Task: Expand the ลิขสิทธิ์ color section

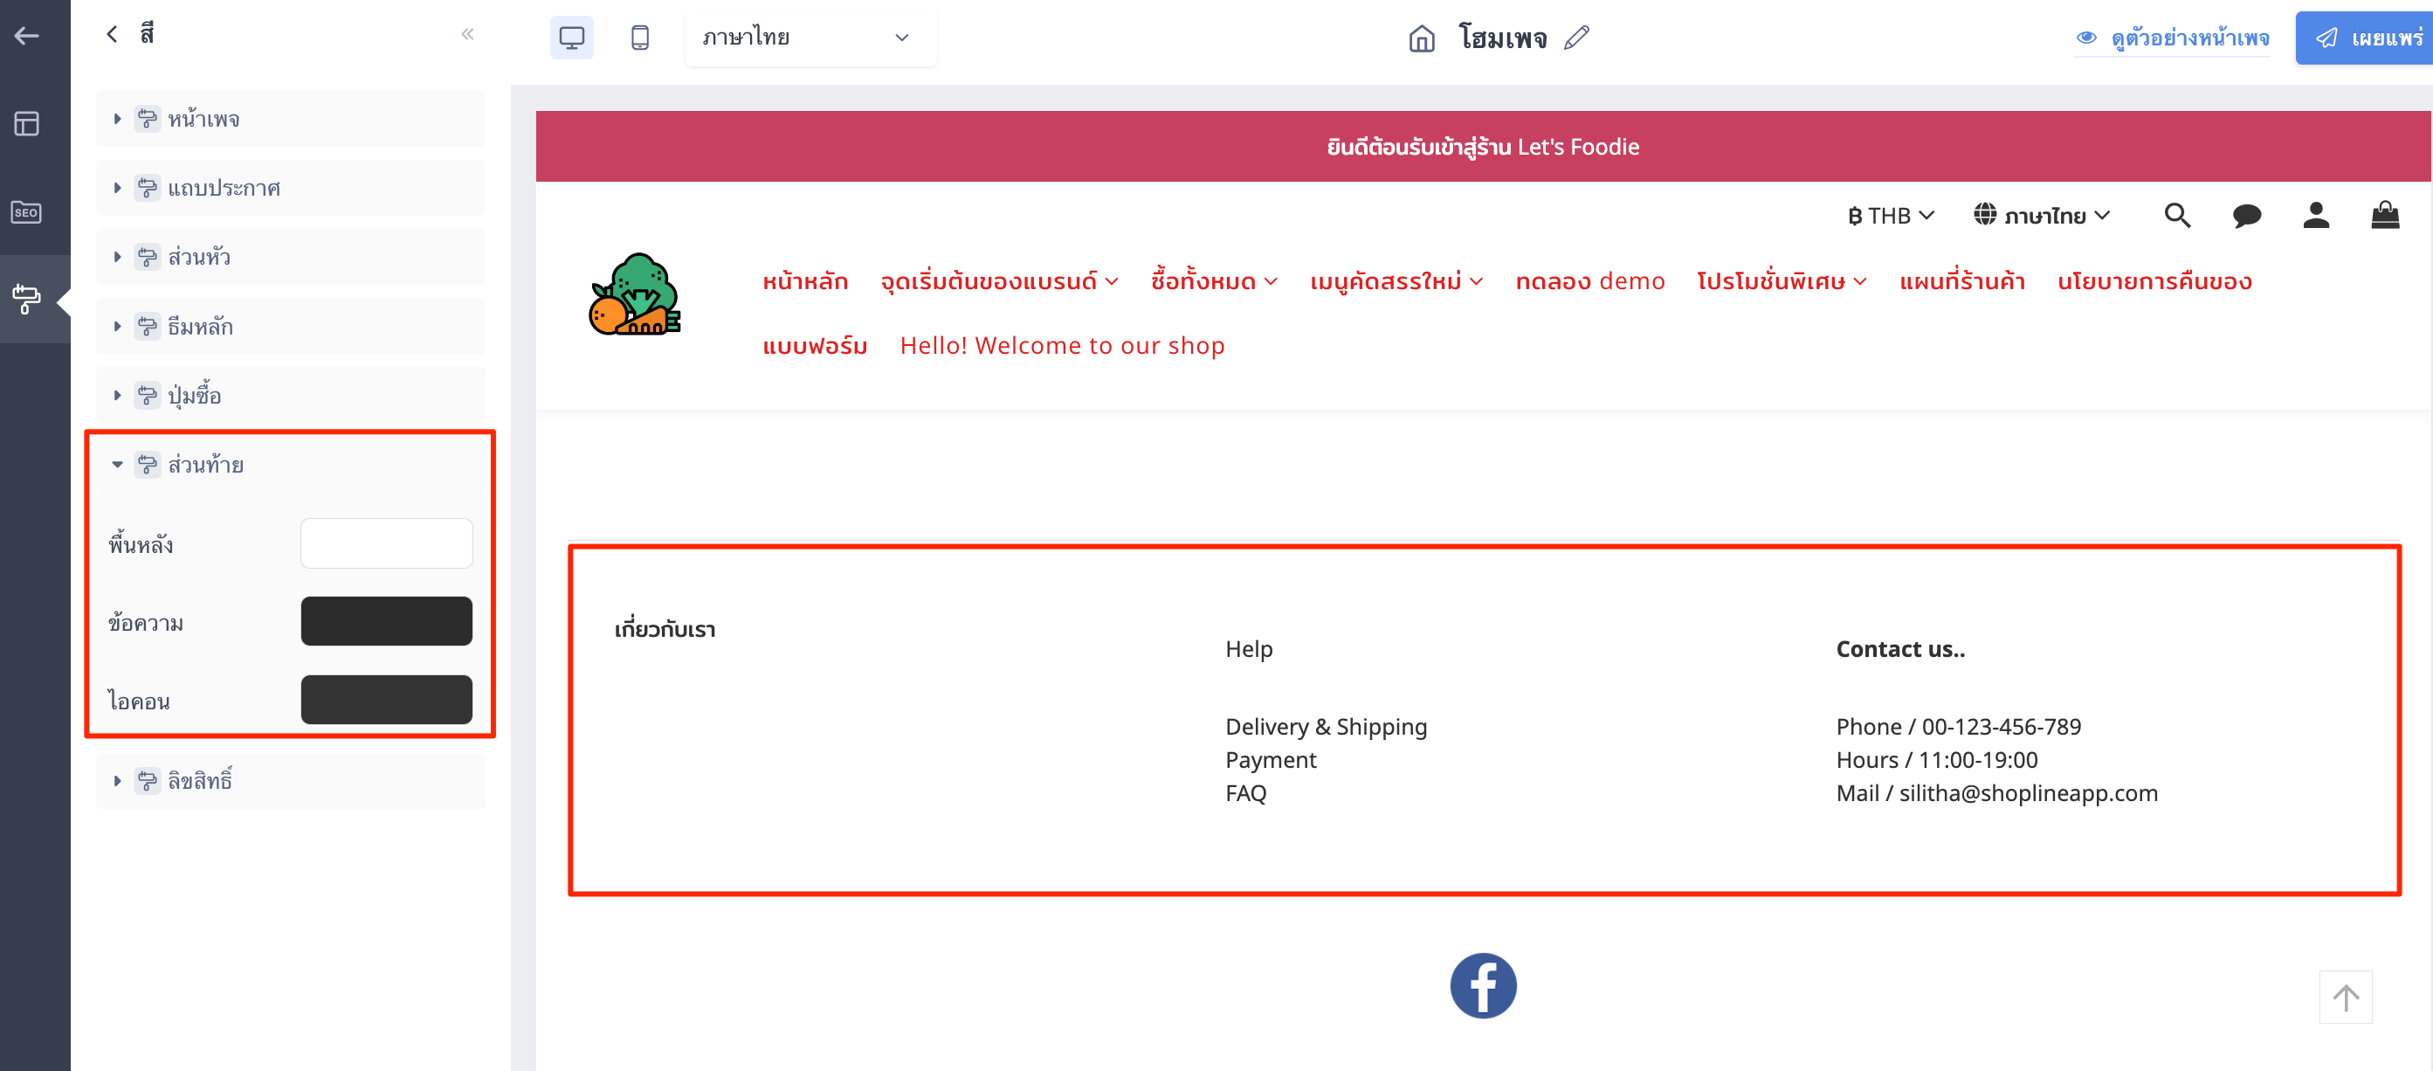Action: 290,781
